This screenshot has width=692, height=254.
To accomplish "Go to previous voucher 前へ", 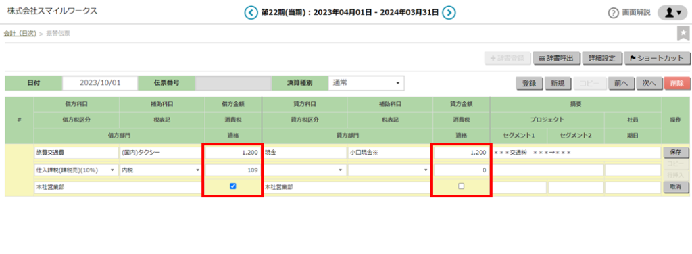I will (x=622, y=83).
